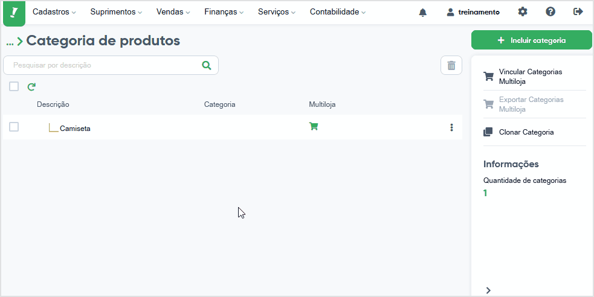Click Camiseta's green multiloja cart icon
Image resolution: width=594 pixels, height=297 pixels.
[x=314, y=126]
